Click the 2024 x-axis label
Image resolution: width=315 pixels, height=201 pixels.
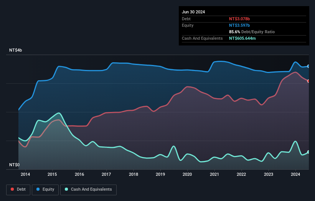tap(295, 174)
